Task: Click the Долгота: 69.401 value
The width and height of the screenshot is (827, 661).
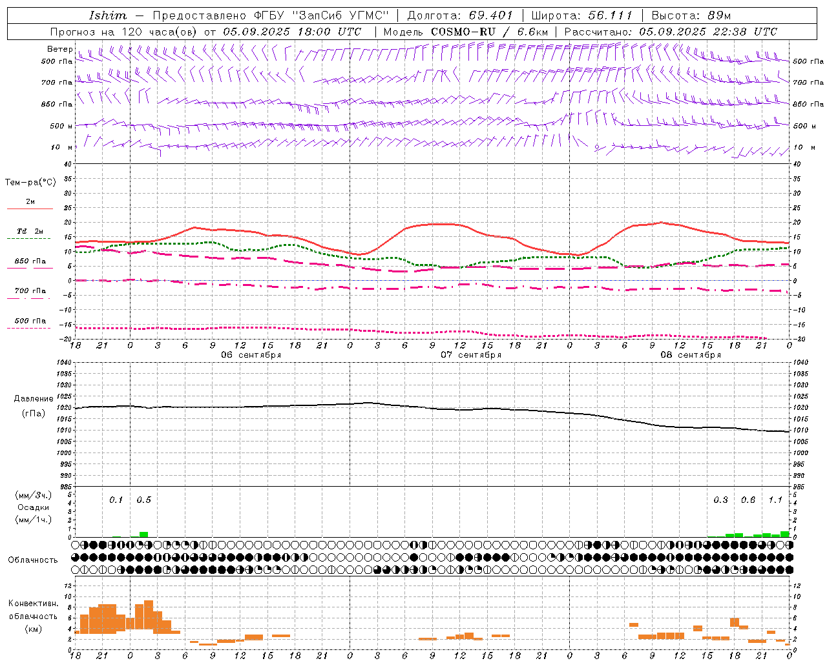Action: tap(460, 15)
